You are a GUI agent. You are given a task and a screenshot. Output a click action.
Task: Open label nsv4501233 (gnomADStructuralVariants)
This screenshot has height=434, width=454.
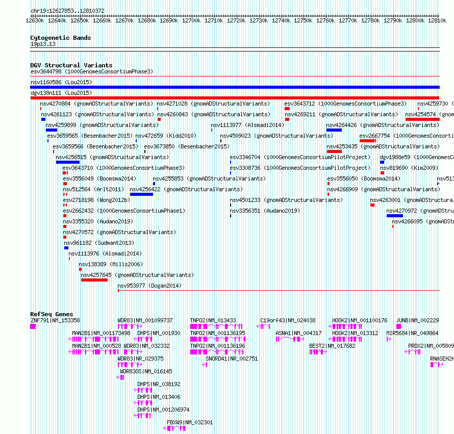pos(286,200)
